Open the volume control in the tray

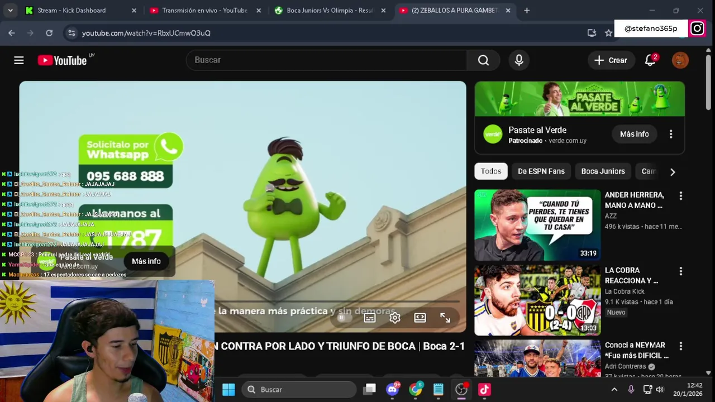tap(660, 390)
